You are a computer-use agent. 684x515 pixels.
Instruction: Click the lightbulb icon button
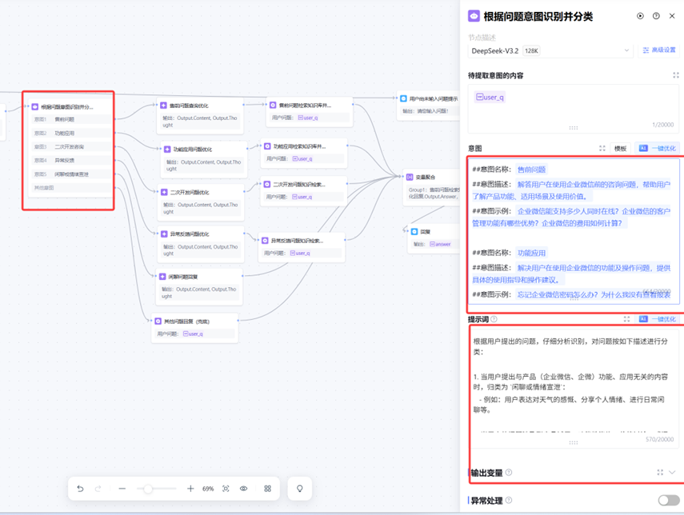point(300,489)
